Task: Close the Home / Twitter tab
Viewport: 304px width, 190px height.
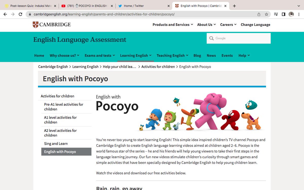Action: tap(168, 6)
